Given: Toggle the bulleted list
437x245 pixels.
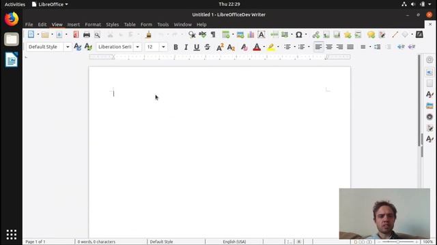Looking at the screenshot, I should coord(287,47).
